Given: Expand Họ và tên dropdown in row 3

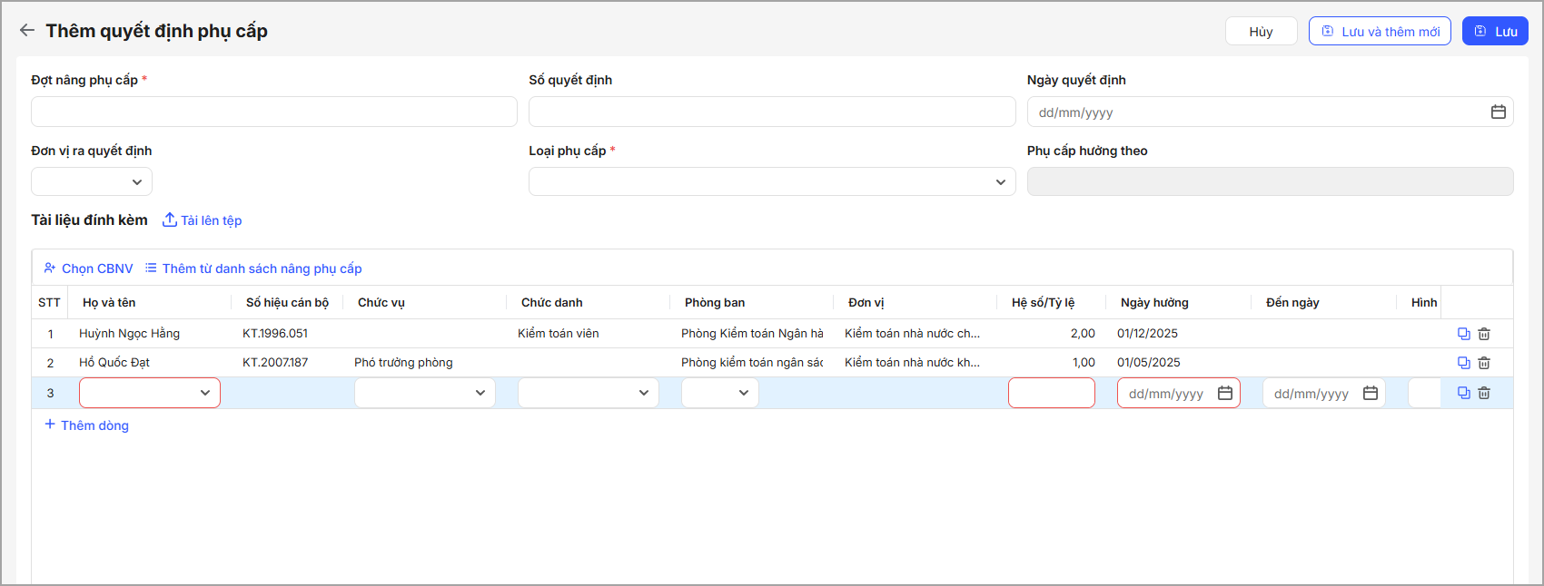Looking at the screenshot, I should 150,393.
